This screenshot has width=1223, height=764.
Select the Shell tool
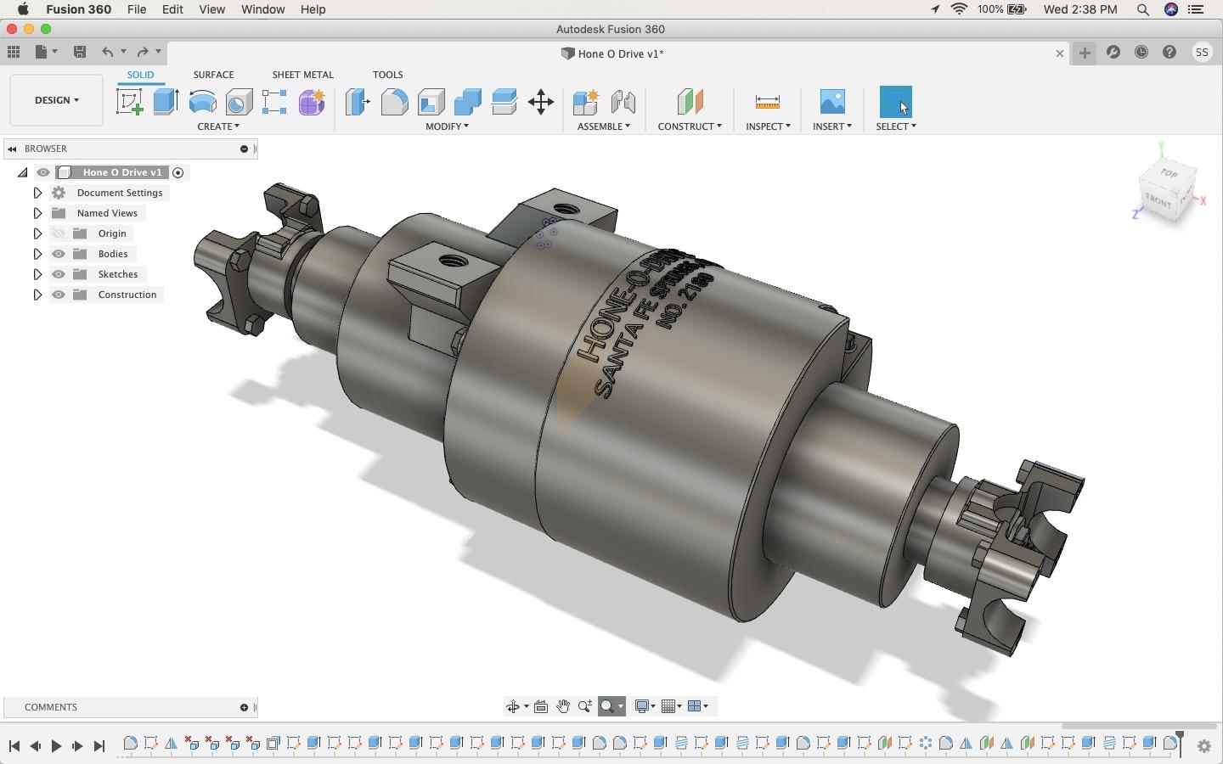[431, 102]
